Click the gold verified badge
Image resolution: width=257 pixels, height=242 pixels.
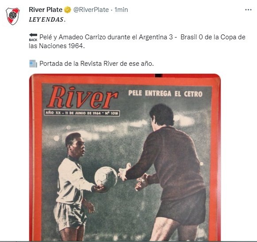(x=67, y=10)
